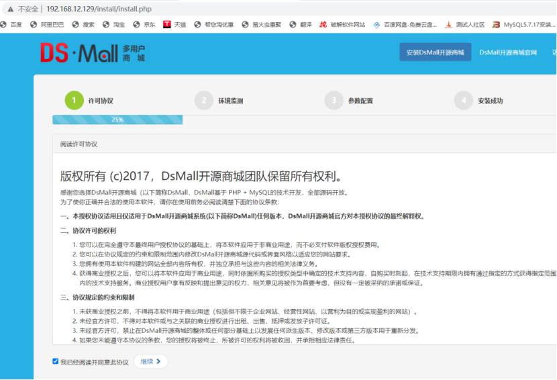Viewport: 557px width, 380px height.
Task: Open the 翻译 bookmark
Action: click(x=301, y=25)
